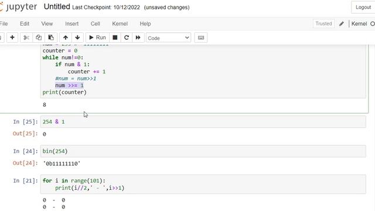Copy selected cells icon
This screenshot has width=375, height=211.
(x=39, y=38)
